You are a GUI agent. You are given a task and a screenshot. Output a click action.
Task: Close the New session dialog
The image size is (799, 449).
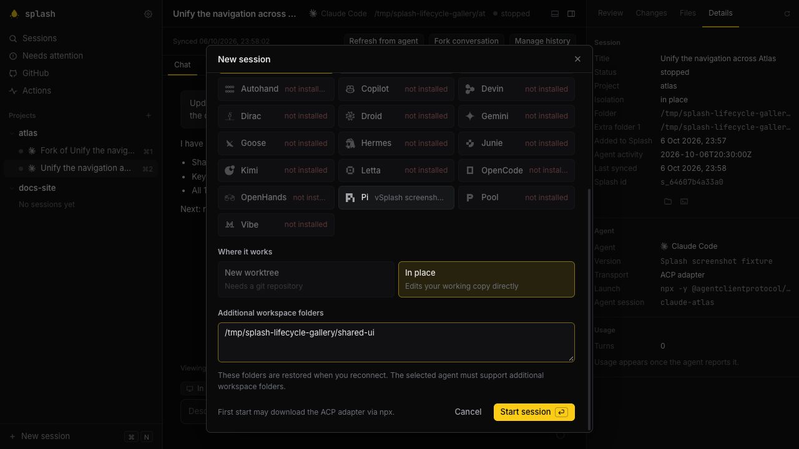point(577,59)
